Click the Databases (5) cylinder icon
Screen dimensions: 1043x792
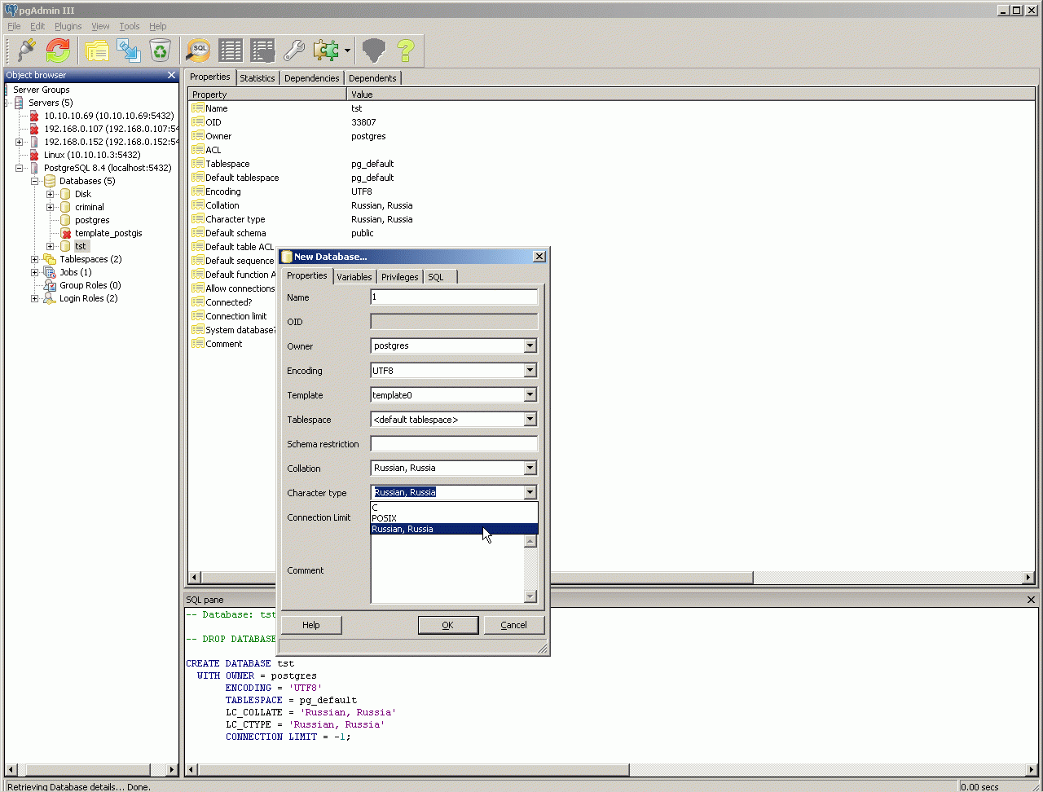coord(50,181)
